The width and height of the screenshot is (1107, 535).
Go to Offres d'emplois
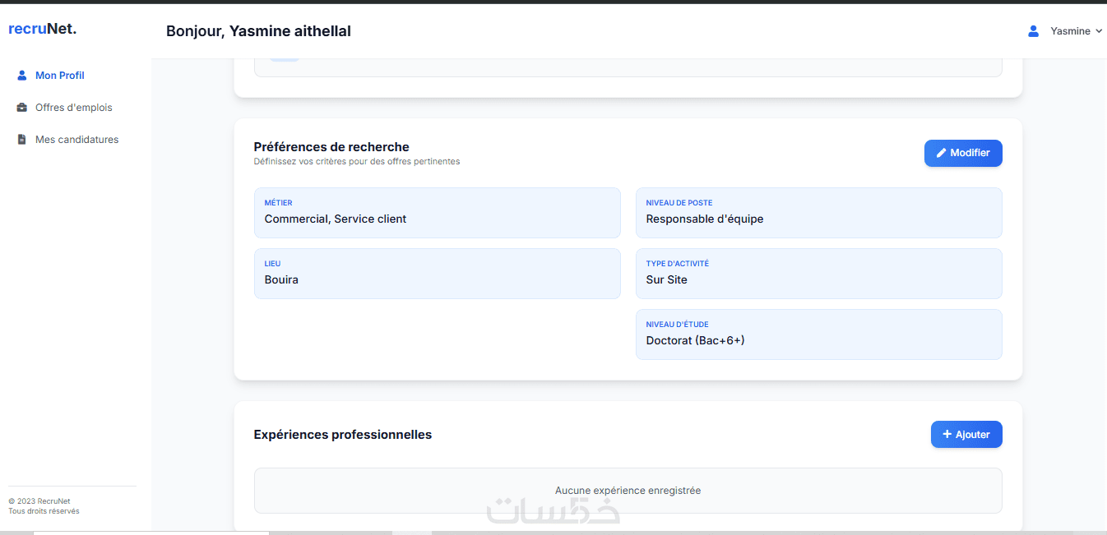point(73,108)
